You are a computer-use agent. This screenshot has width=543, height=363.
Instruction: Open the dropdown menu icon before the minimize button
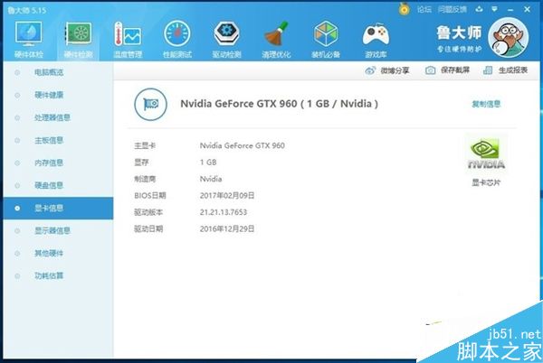click(494, 9)
